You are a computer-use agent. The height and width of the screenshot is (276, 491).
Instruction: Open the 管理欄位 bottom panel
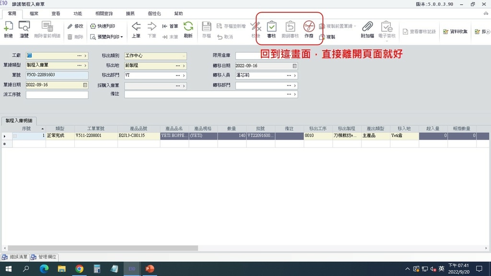pos(44,257)
